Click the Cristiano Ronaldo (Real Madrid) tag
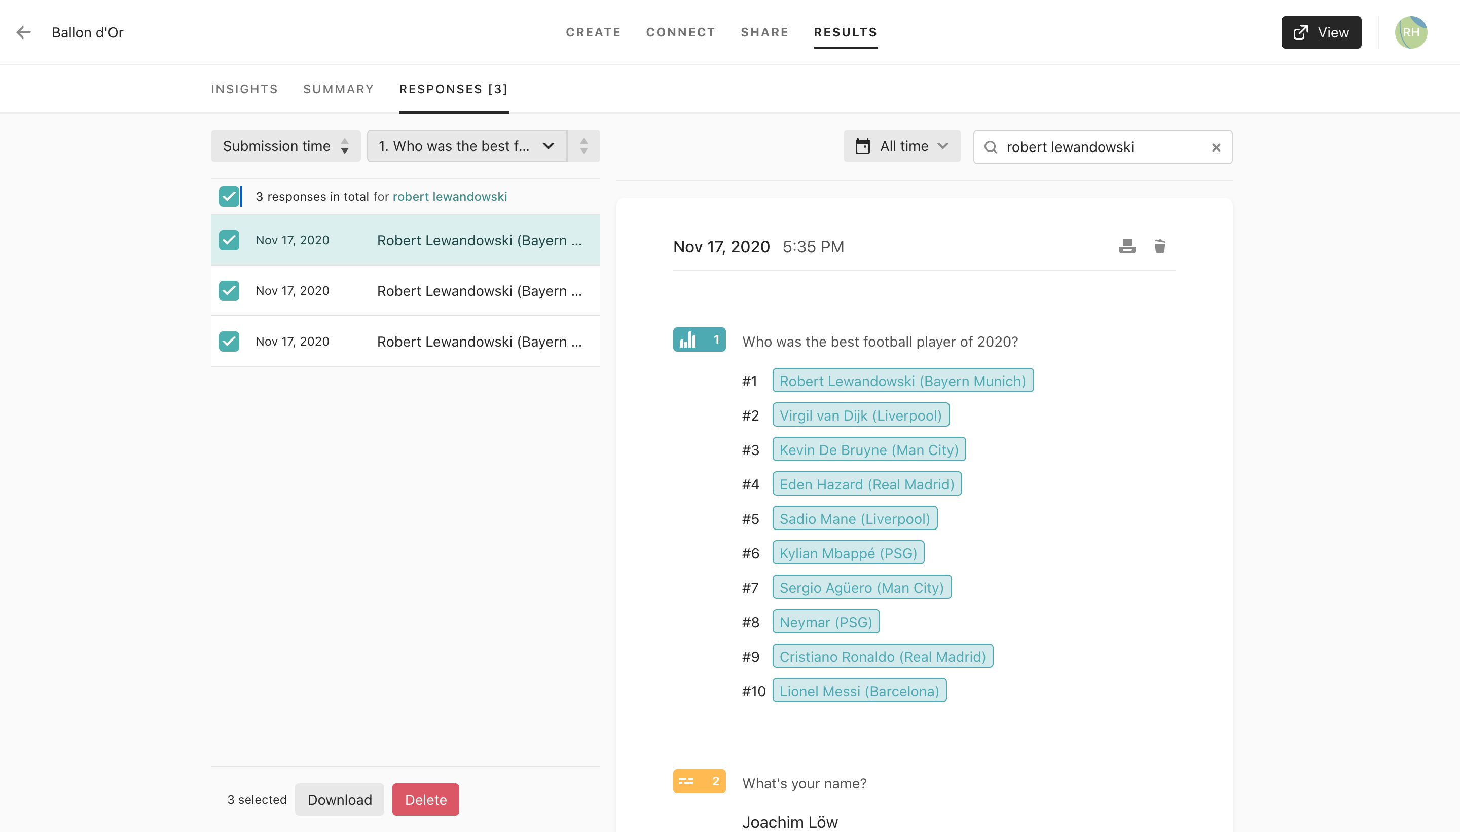Viewport: 1460px width, 832px height. click(x=883, y=656)
